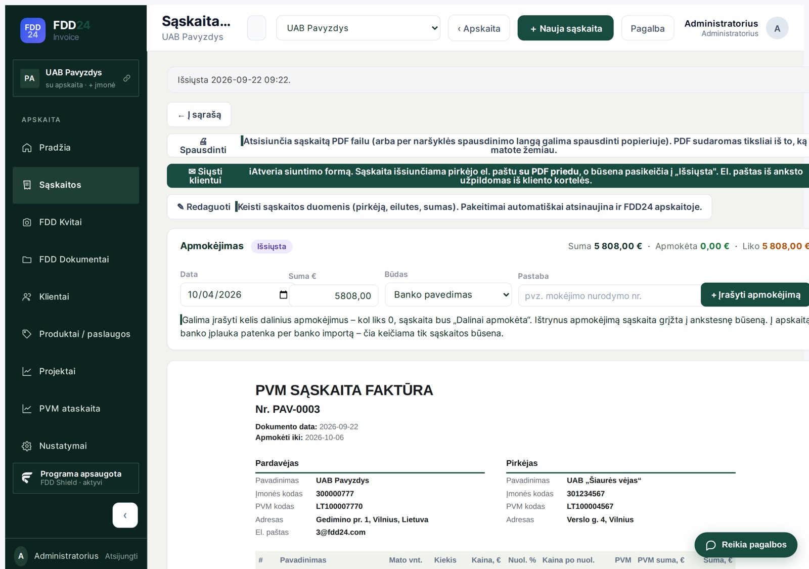This screenshot has height=569, width=809.
Task: Open the UAB Pavyzdys company switcher card
Action: click(x=76, y=78)
